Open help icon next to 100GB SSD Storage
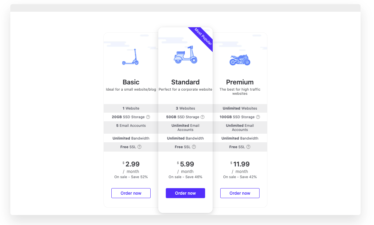Image resolution: width=374 pixels, height=225 pixels. click(258, 117)
